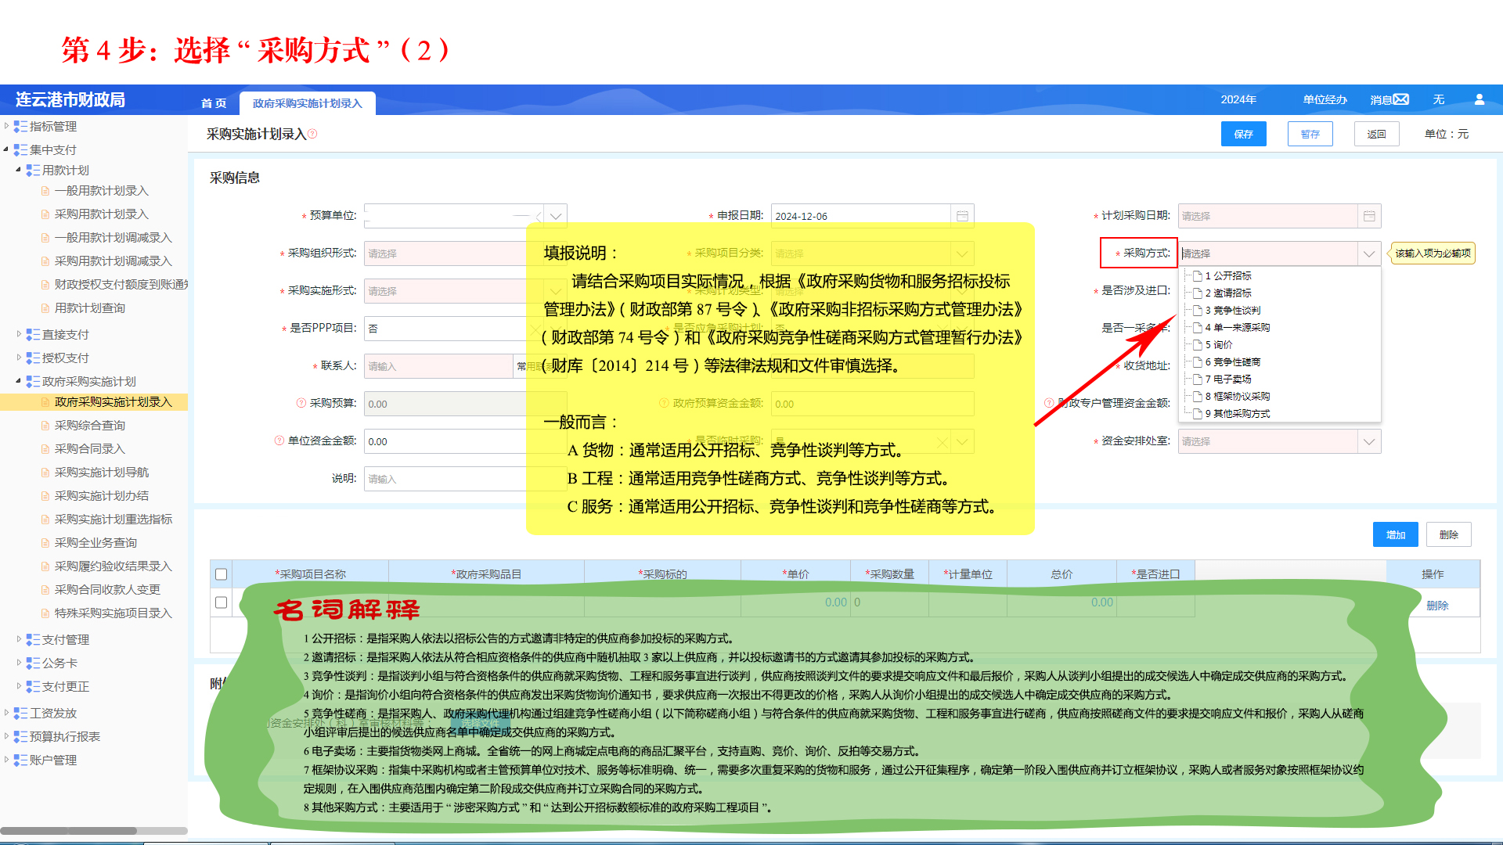Choose 6 竞争性磋商 from the list

pyautogui.click(x=1233, y=362)
